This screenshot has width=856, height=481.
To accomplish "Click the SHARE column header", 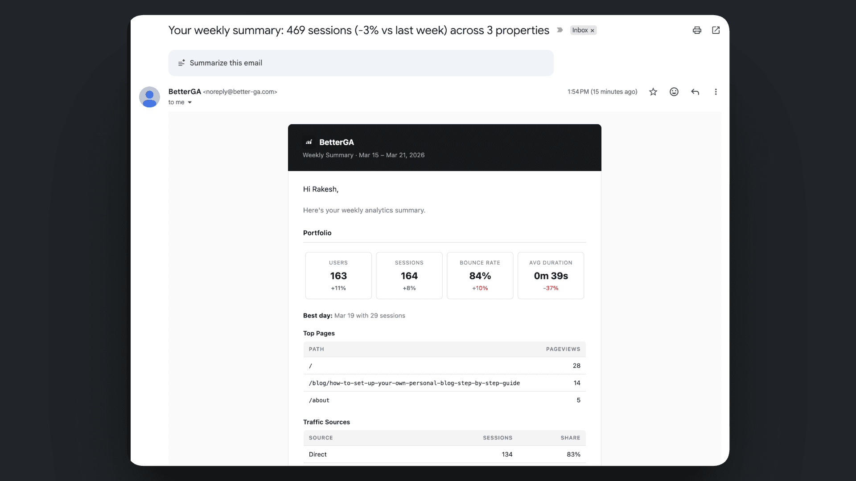I will click(x=571, y=438).
